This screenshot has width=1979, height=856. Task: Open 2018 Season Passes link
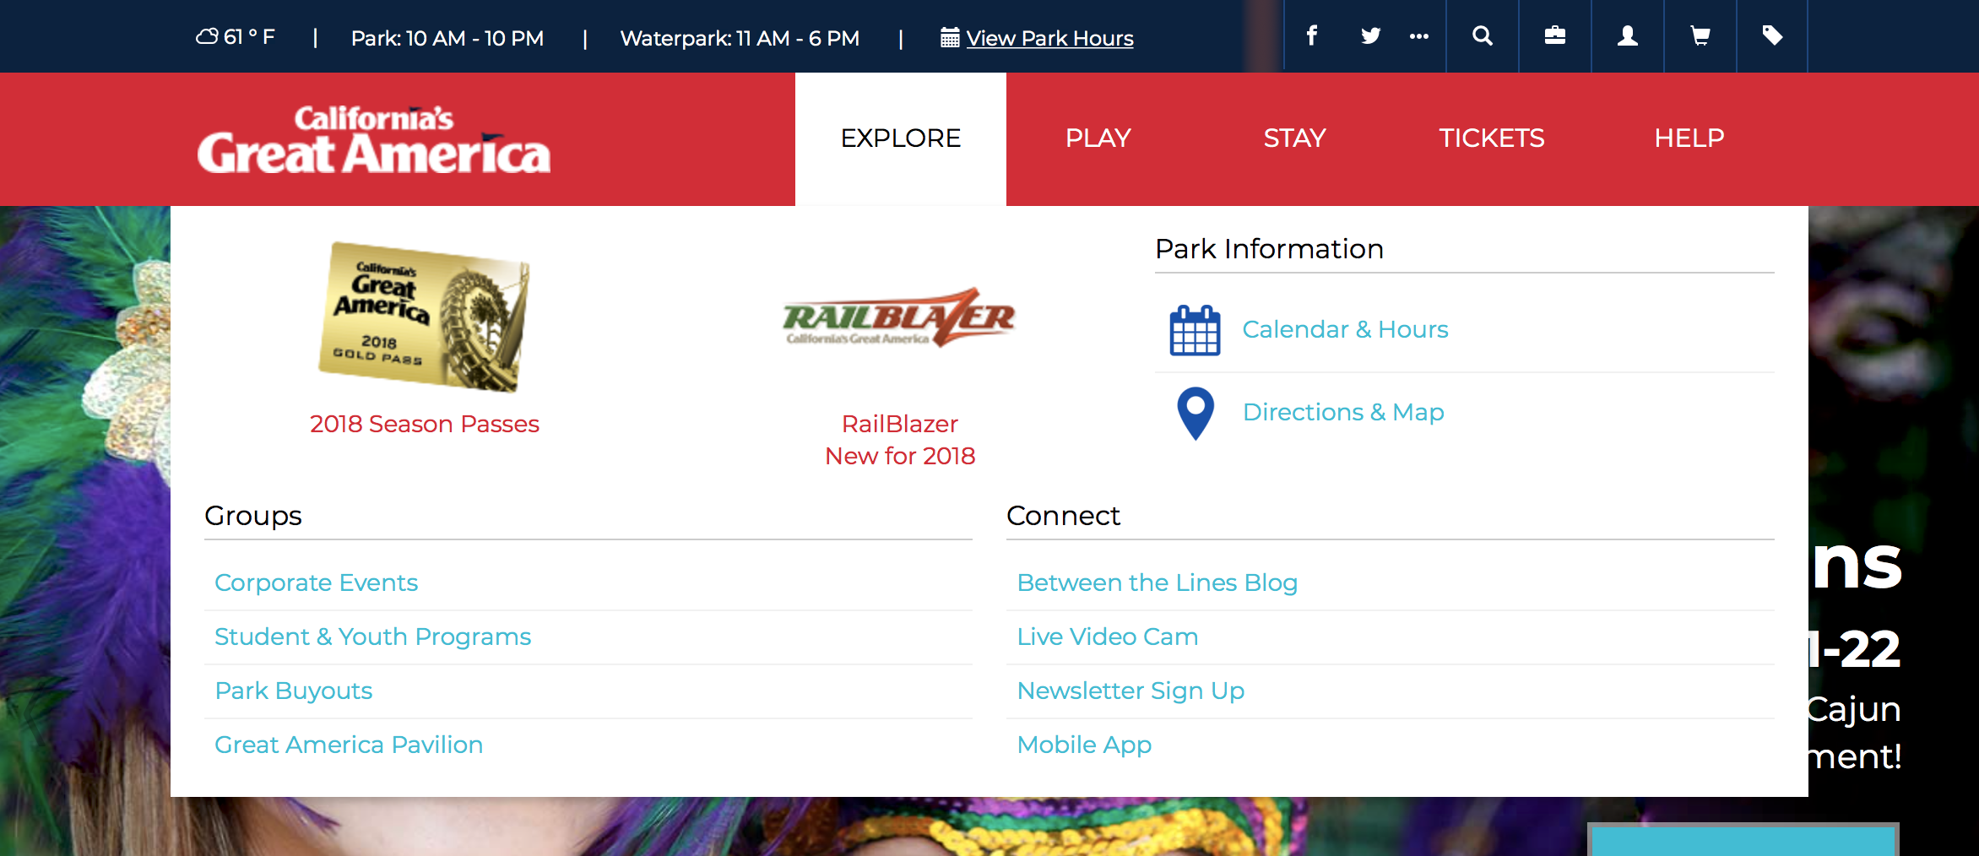point(424,424)
